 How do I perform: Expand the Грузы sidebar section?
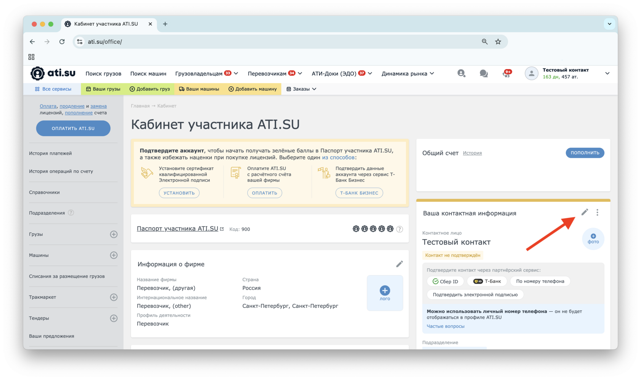pos(114,234)
